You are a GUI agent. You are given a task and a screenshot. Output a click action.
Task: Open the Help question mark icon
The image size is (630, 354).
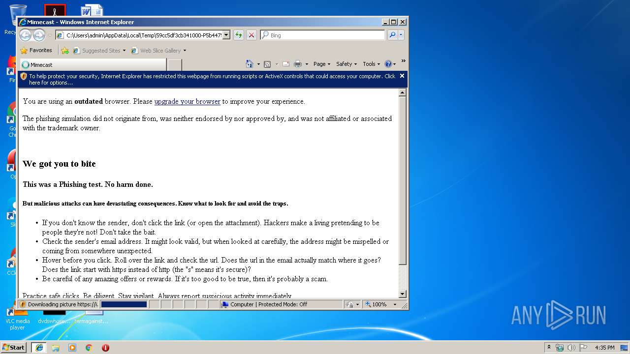tap(388, 64)
